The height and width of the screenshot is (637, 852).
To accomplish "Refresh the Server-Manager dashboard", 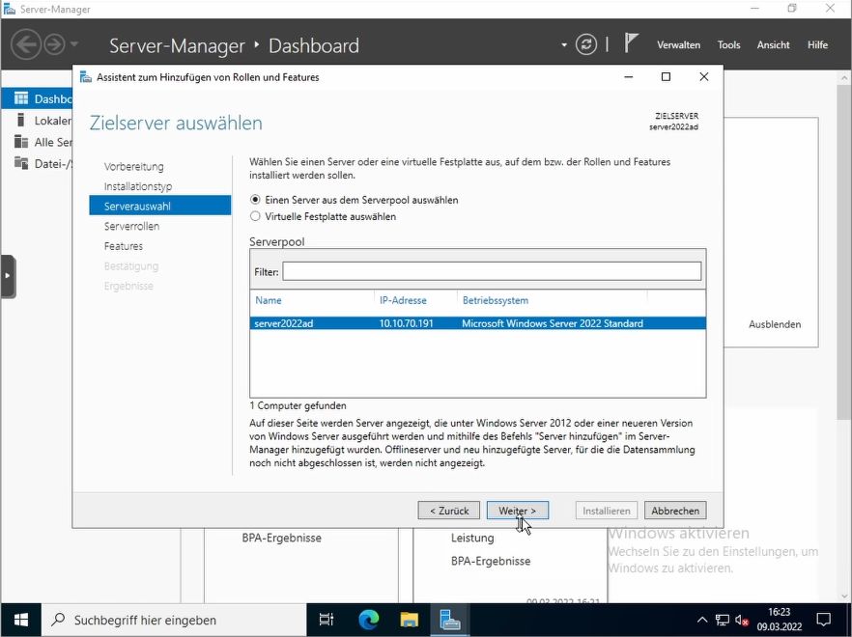I will click(x=585, y=44).
